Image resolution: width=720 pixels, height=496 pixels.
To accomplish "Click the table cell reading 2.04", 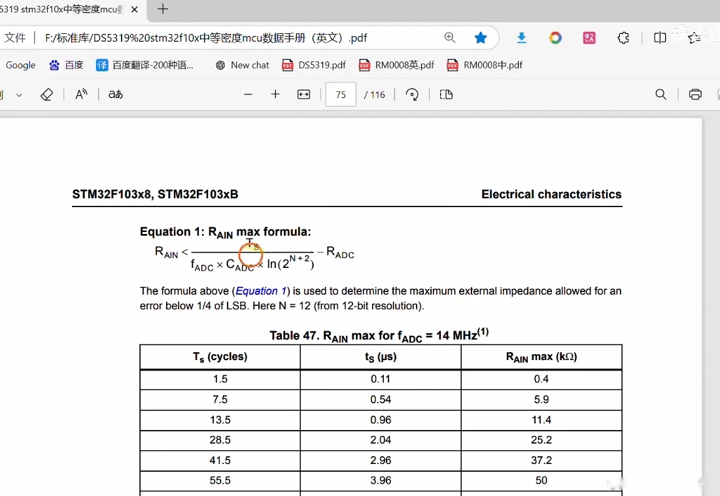I will [381, 440].
